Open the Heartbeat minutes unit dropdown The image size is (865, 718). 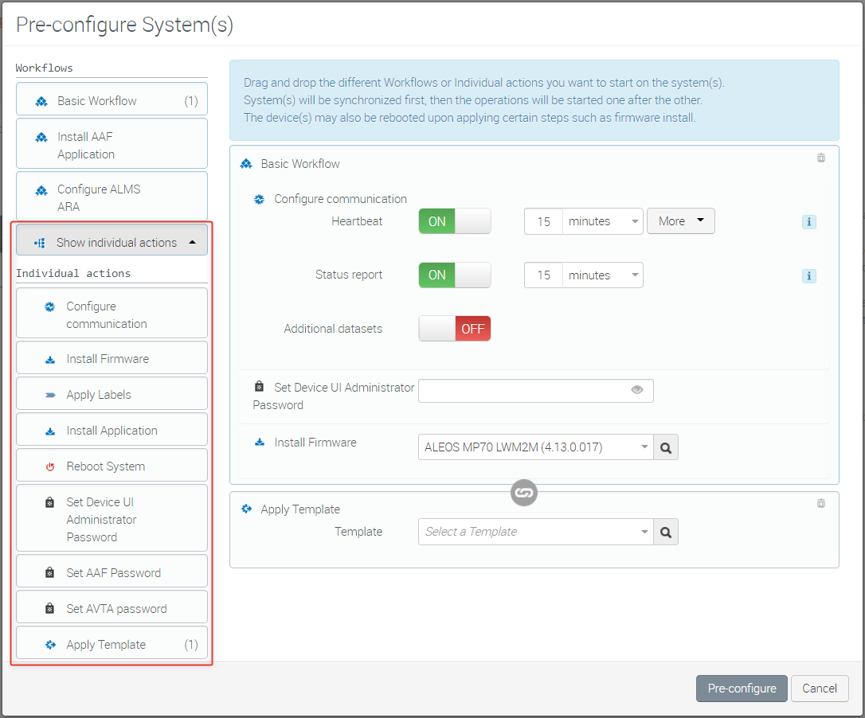tap(603, 221)
